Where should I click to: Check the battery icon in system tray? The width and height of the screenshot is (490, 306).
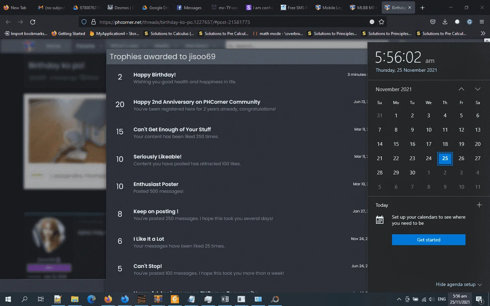(x=415, y=299)
